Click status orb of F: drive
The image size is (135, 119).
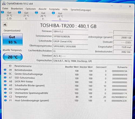pyautogui.click(x=36, y=12)
